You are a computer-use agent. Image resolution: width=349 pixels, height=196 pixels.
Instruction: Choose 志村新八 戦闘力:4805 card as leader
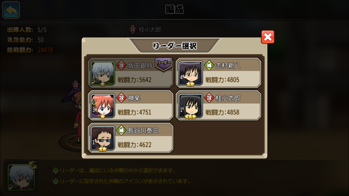point(218,73)
